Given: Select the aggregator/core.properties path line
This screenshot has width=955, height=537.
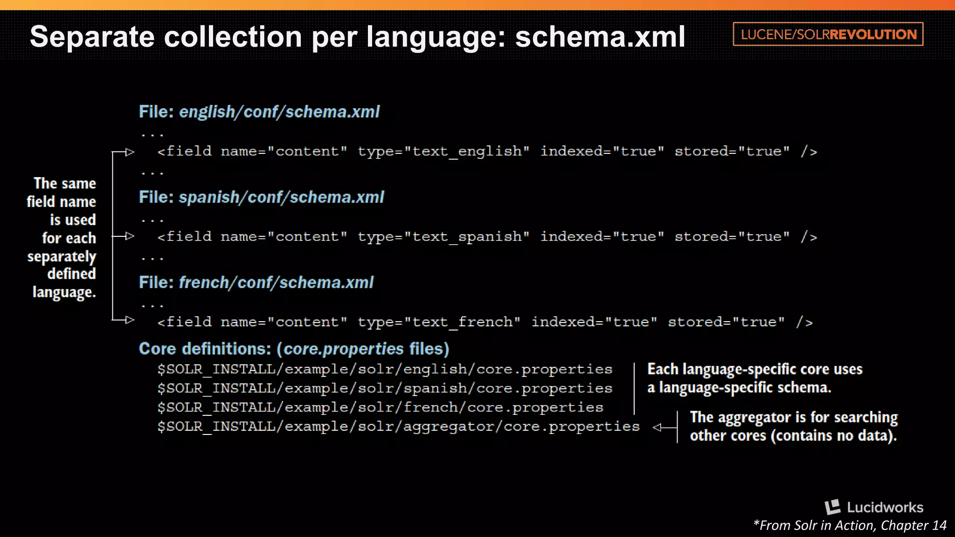Looking at the screenshot, I should tap(399, 427).
